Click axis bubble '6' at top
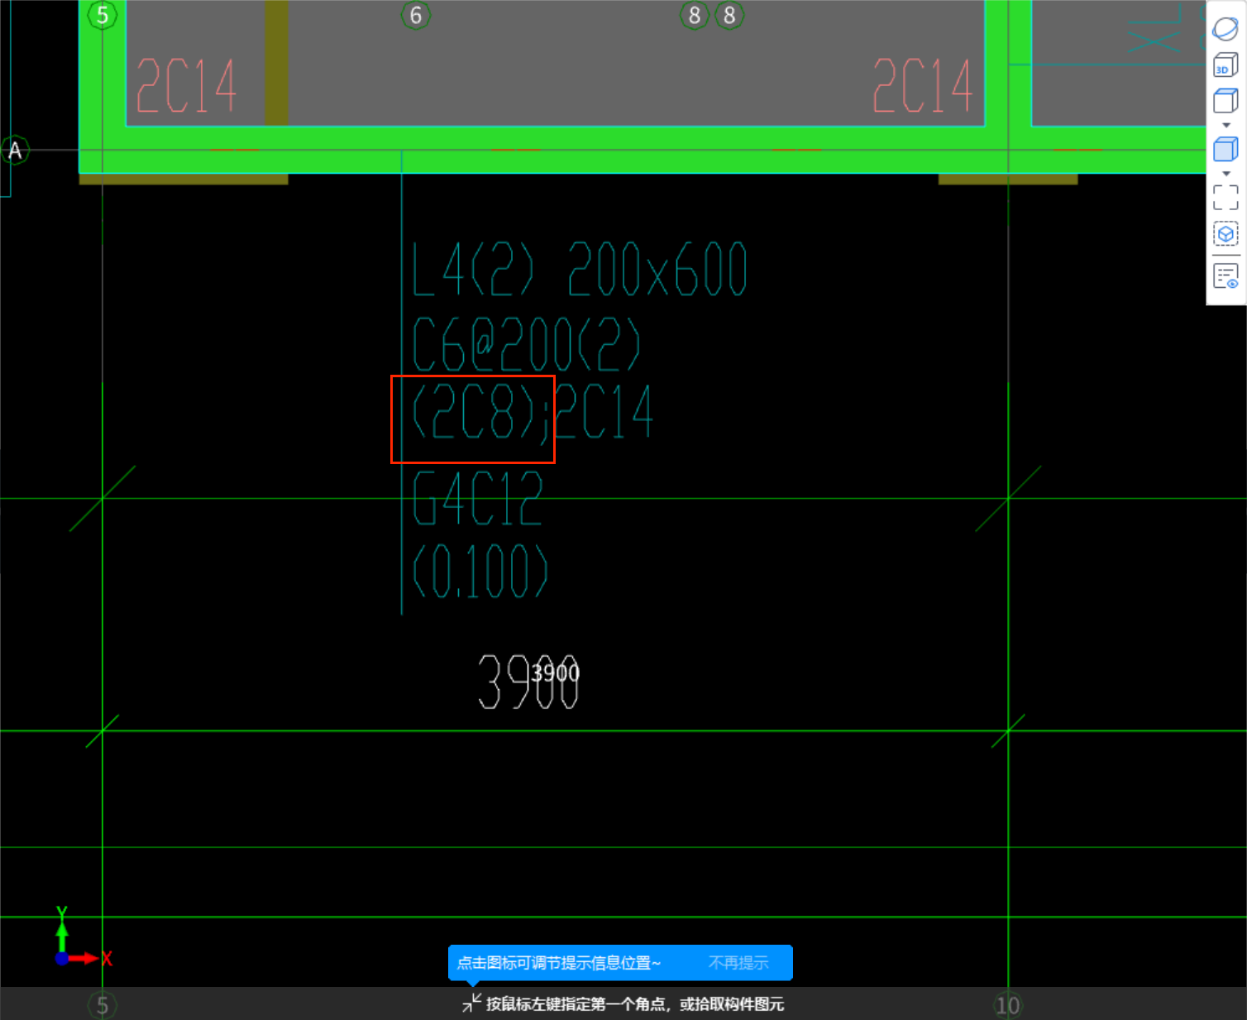 click(x=416, y=15)
